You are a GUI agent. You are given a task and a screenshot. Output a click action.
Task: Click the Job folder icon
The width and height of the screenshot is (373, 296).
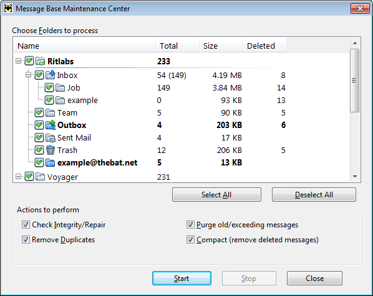pyautogui.click(x=60, y=87)
